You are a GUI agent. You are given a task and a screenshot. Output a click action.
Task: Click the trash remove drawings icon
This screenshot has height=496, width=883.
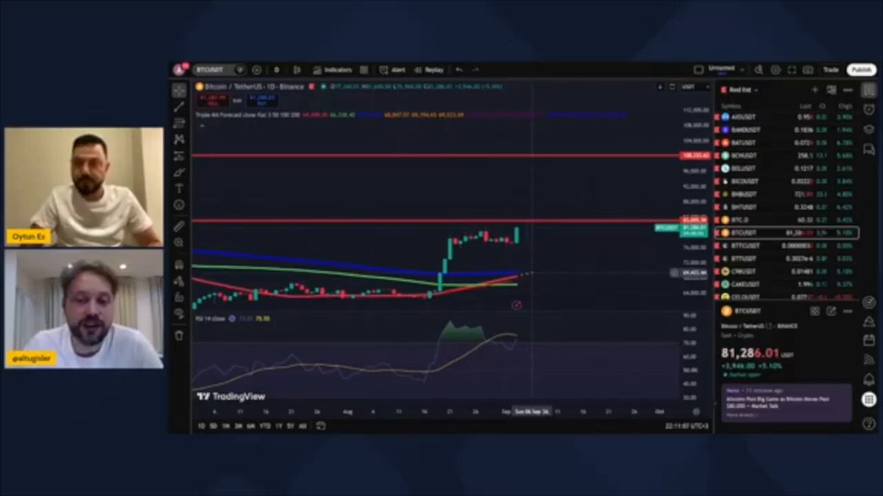click(x=179, y=335)
